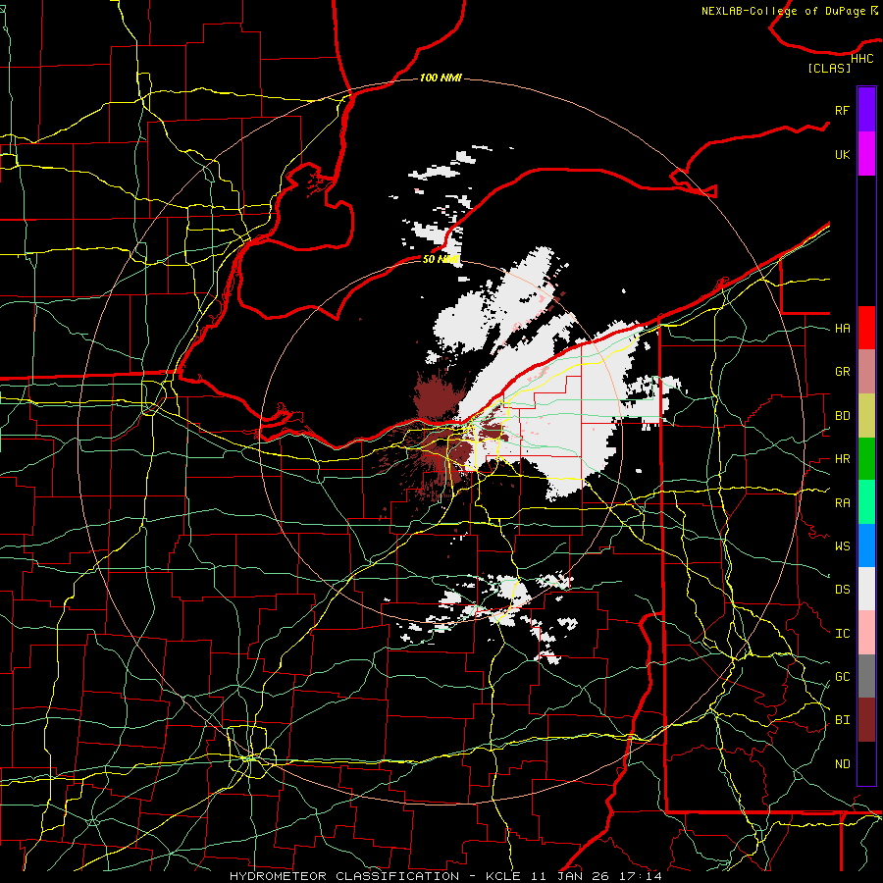Image resolution: width=883 pixels, height=883 pixels.
Task: Click the ND black legend swatch
Action: click(x=866, y=763)
